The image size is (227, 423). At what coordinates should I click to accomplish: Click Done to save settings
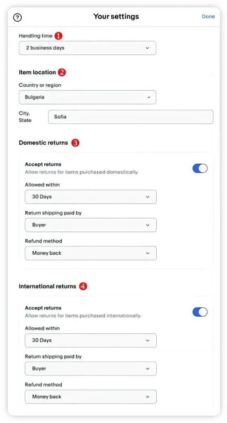point(208,16)
